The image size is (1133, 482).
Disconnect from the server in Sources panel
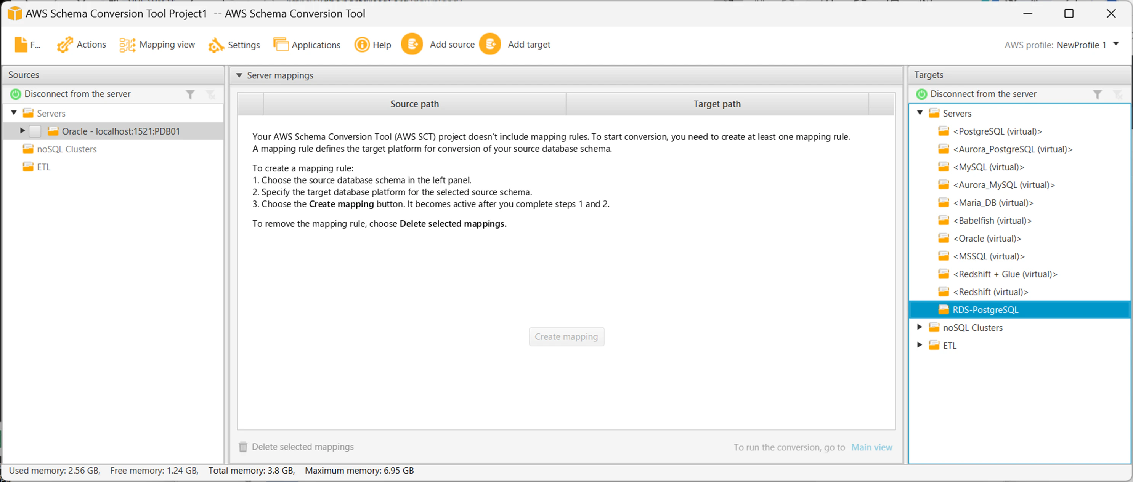71,94
